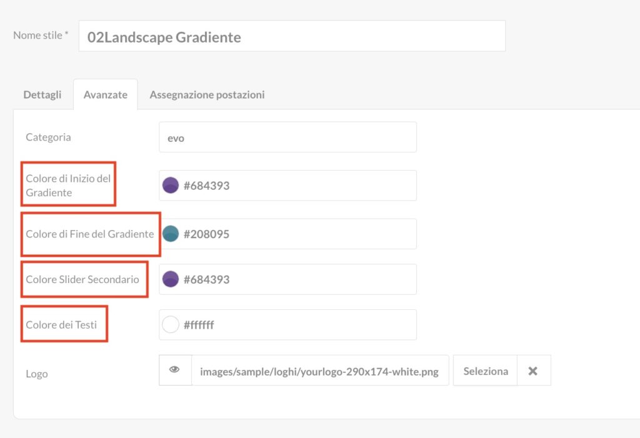The height and width of the screenshot is (438, 640).
Task: Click the Colore di Inizio del Gradiente label
Action: [68, 186]
